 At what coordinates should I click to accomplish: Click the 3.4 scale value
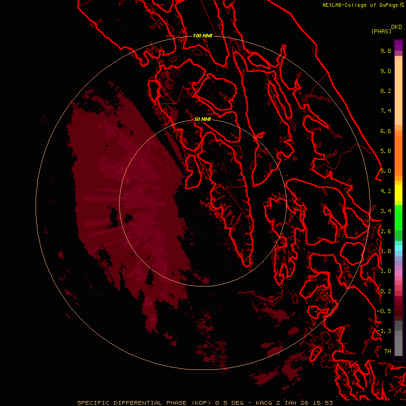coord(386,211)
